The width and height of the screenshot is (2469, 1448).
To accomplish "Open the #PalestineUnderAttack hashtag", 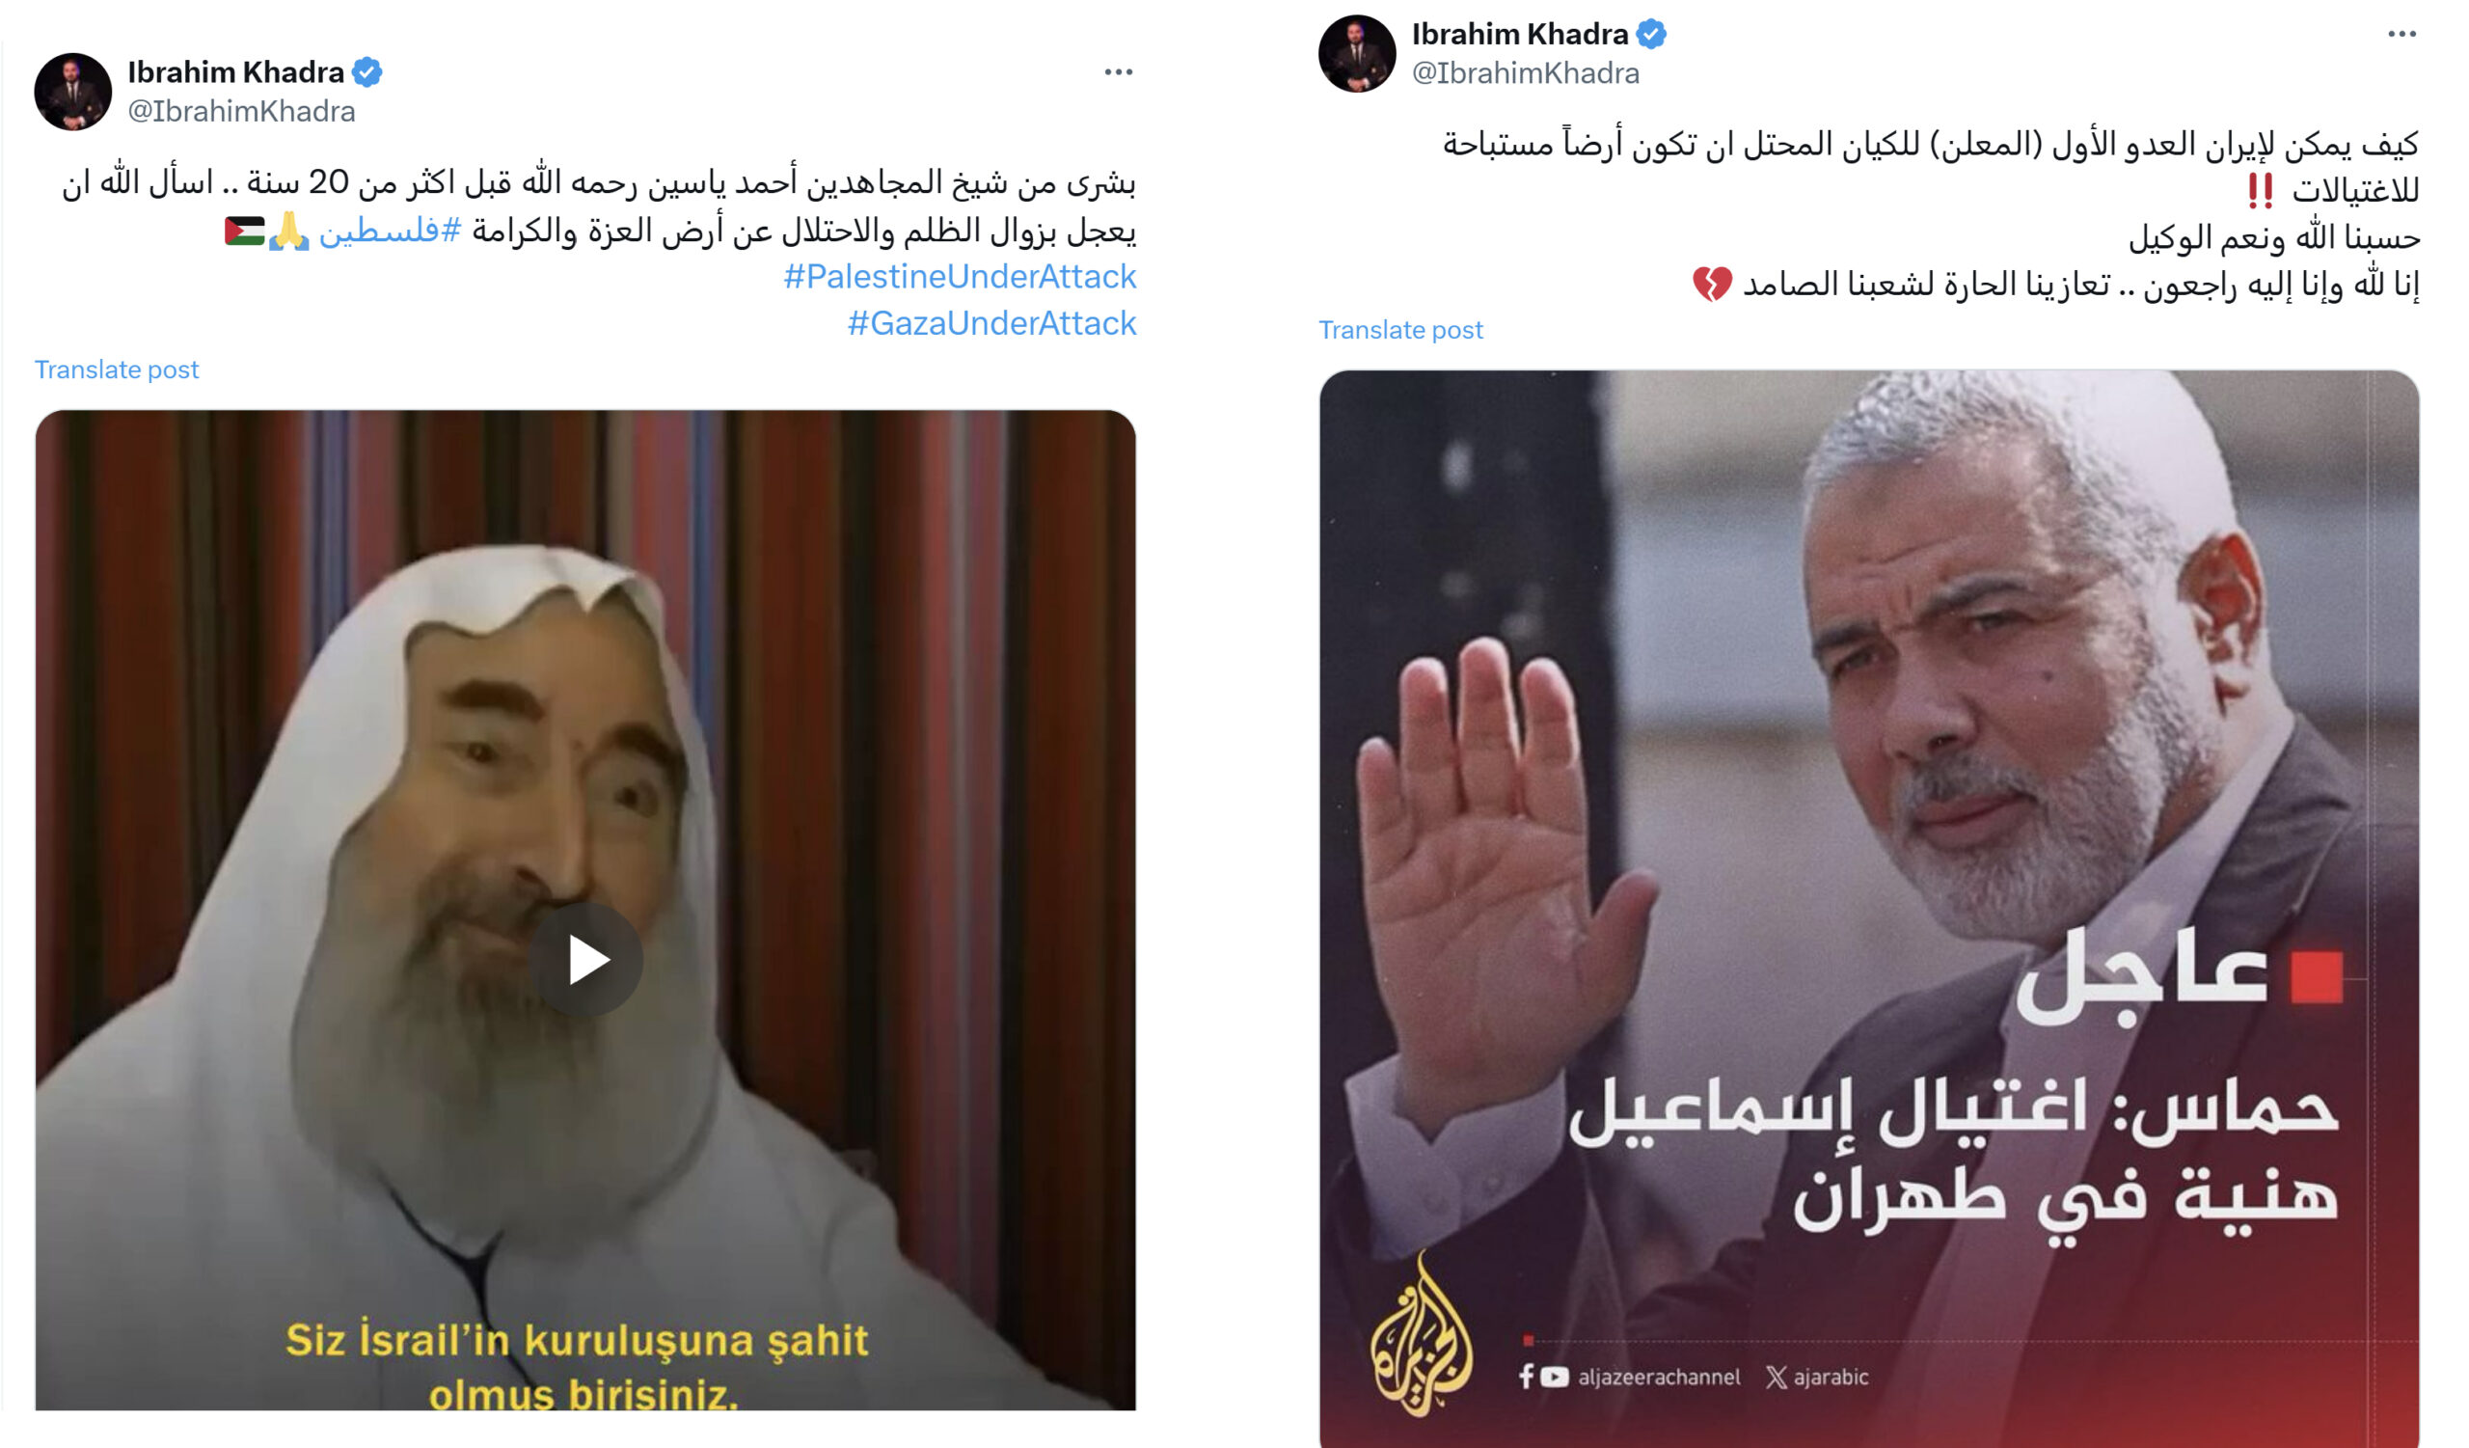I will coord(960,276).
